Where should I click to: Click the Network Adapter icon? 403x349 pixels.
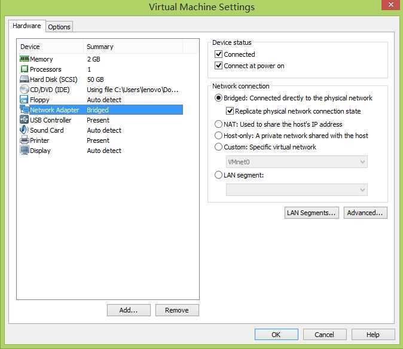[25, 109]
